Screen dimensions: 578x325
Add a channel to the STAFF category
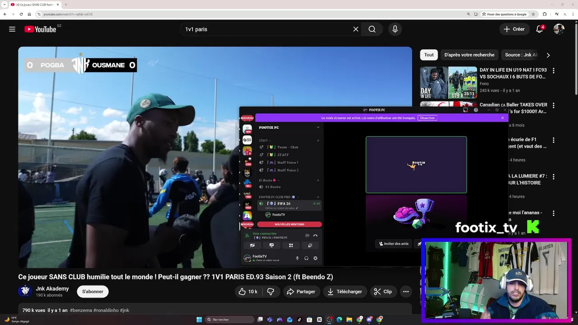coord(318,140)
